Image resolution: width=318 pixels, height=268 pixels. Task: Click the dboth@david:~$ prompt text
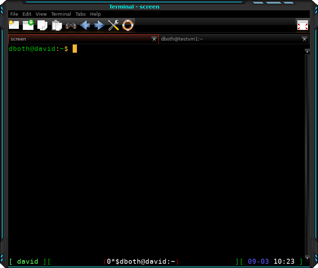[38, 49]
